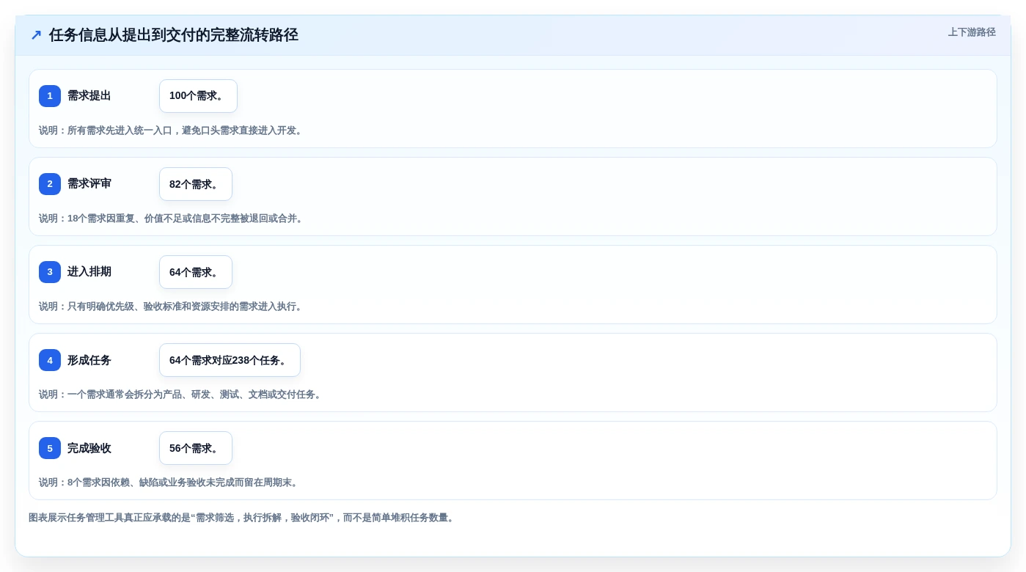
Task: Click the 需求评审 step label
Action: coord(89,184)
